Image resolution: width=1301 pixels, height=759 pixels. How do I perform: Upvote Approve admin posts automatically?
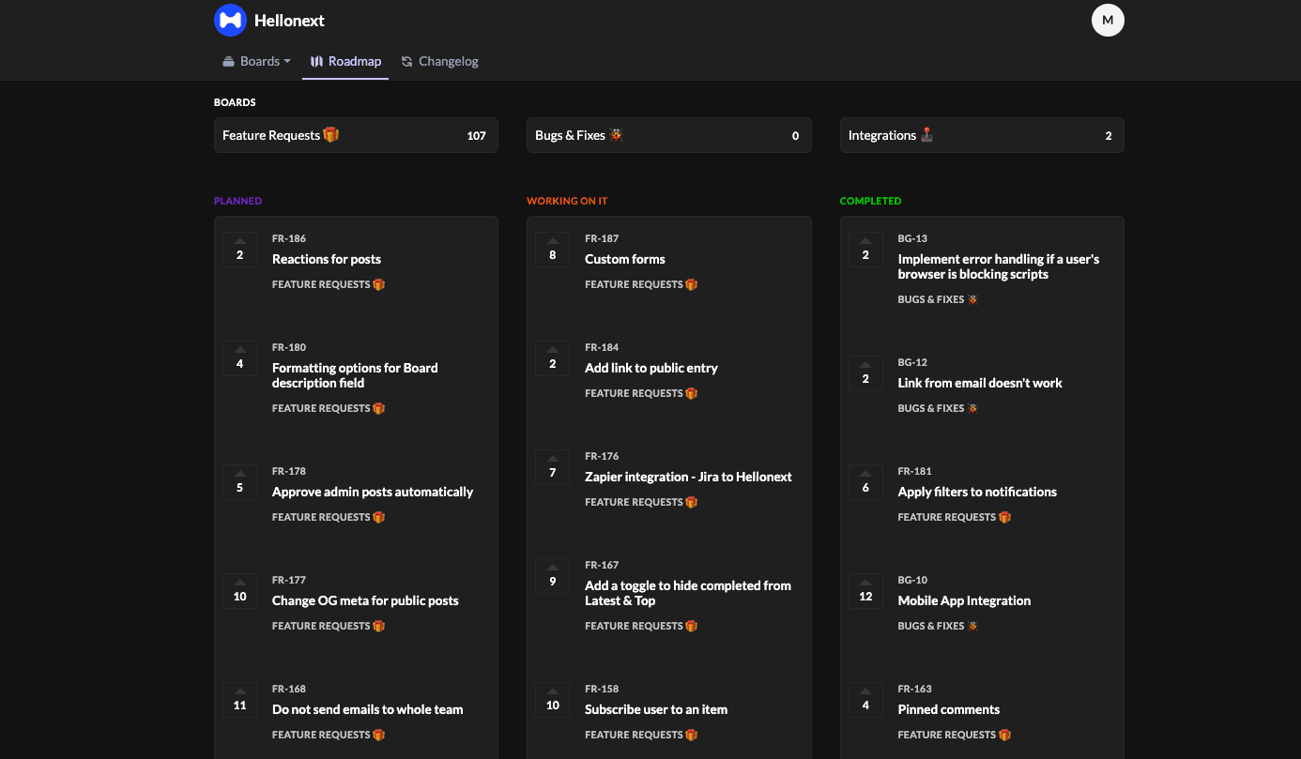(x=239, y=482)
